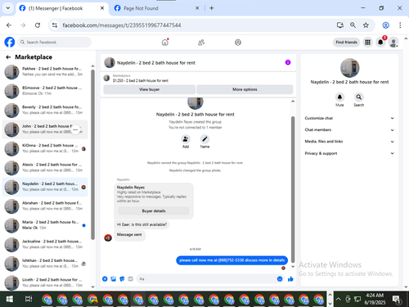409x307 pixels.
Task: Open Windows notification center icon
Action: (397, 300)
